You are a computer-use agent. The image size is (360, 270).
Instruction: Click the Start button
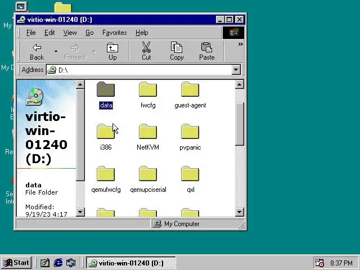[x=16, y=263]
